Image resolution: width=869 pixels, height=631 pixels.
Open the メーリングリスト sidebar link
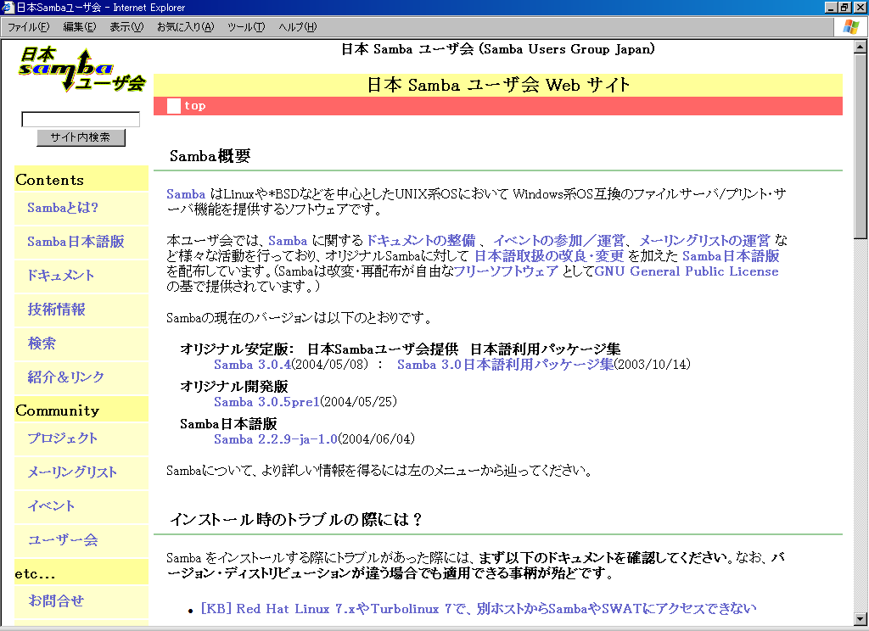pos(72,472)
